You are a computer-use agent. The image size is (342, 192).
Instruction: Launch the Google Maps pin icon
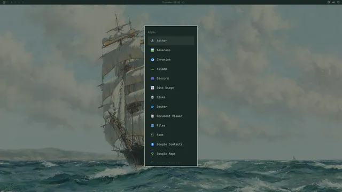[152, 154]
